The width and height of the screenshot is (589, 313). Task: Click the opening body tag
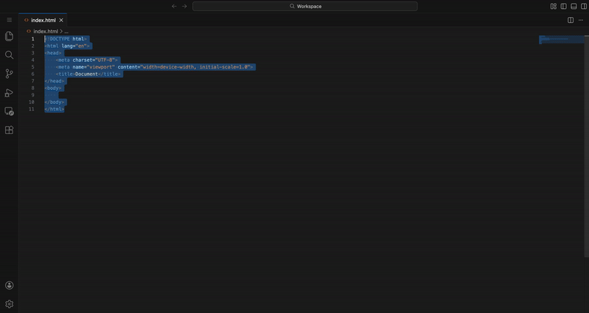[x=53, y=88]
